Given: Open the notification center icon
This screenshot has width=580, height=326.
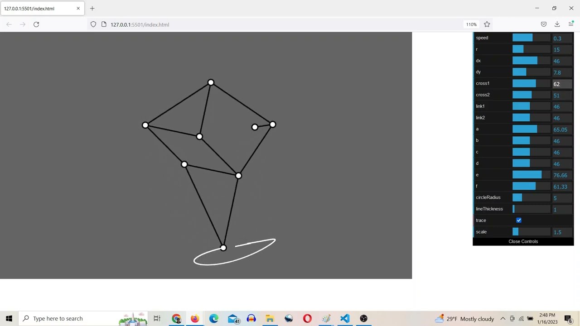Looking at the screenshot, I should click(x=568, y=318).
